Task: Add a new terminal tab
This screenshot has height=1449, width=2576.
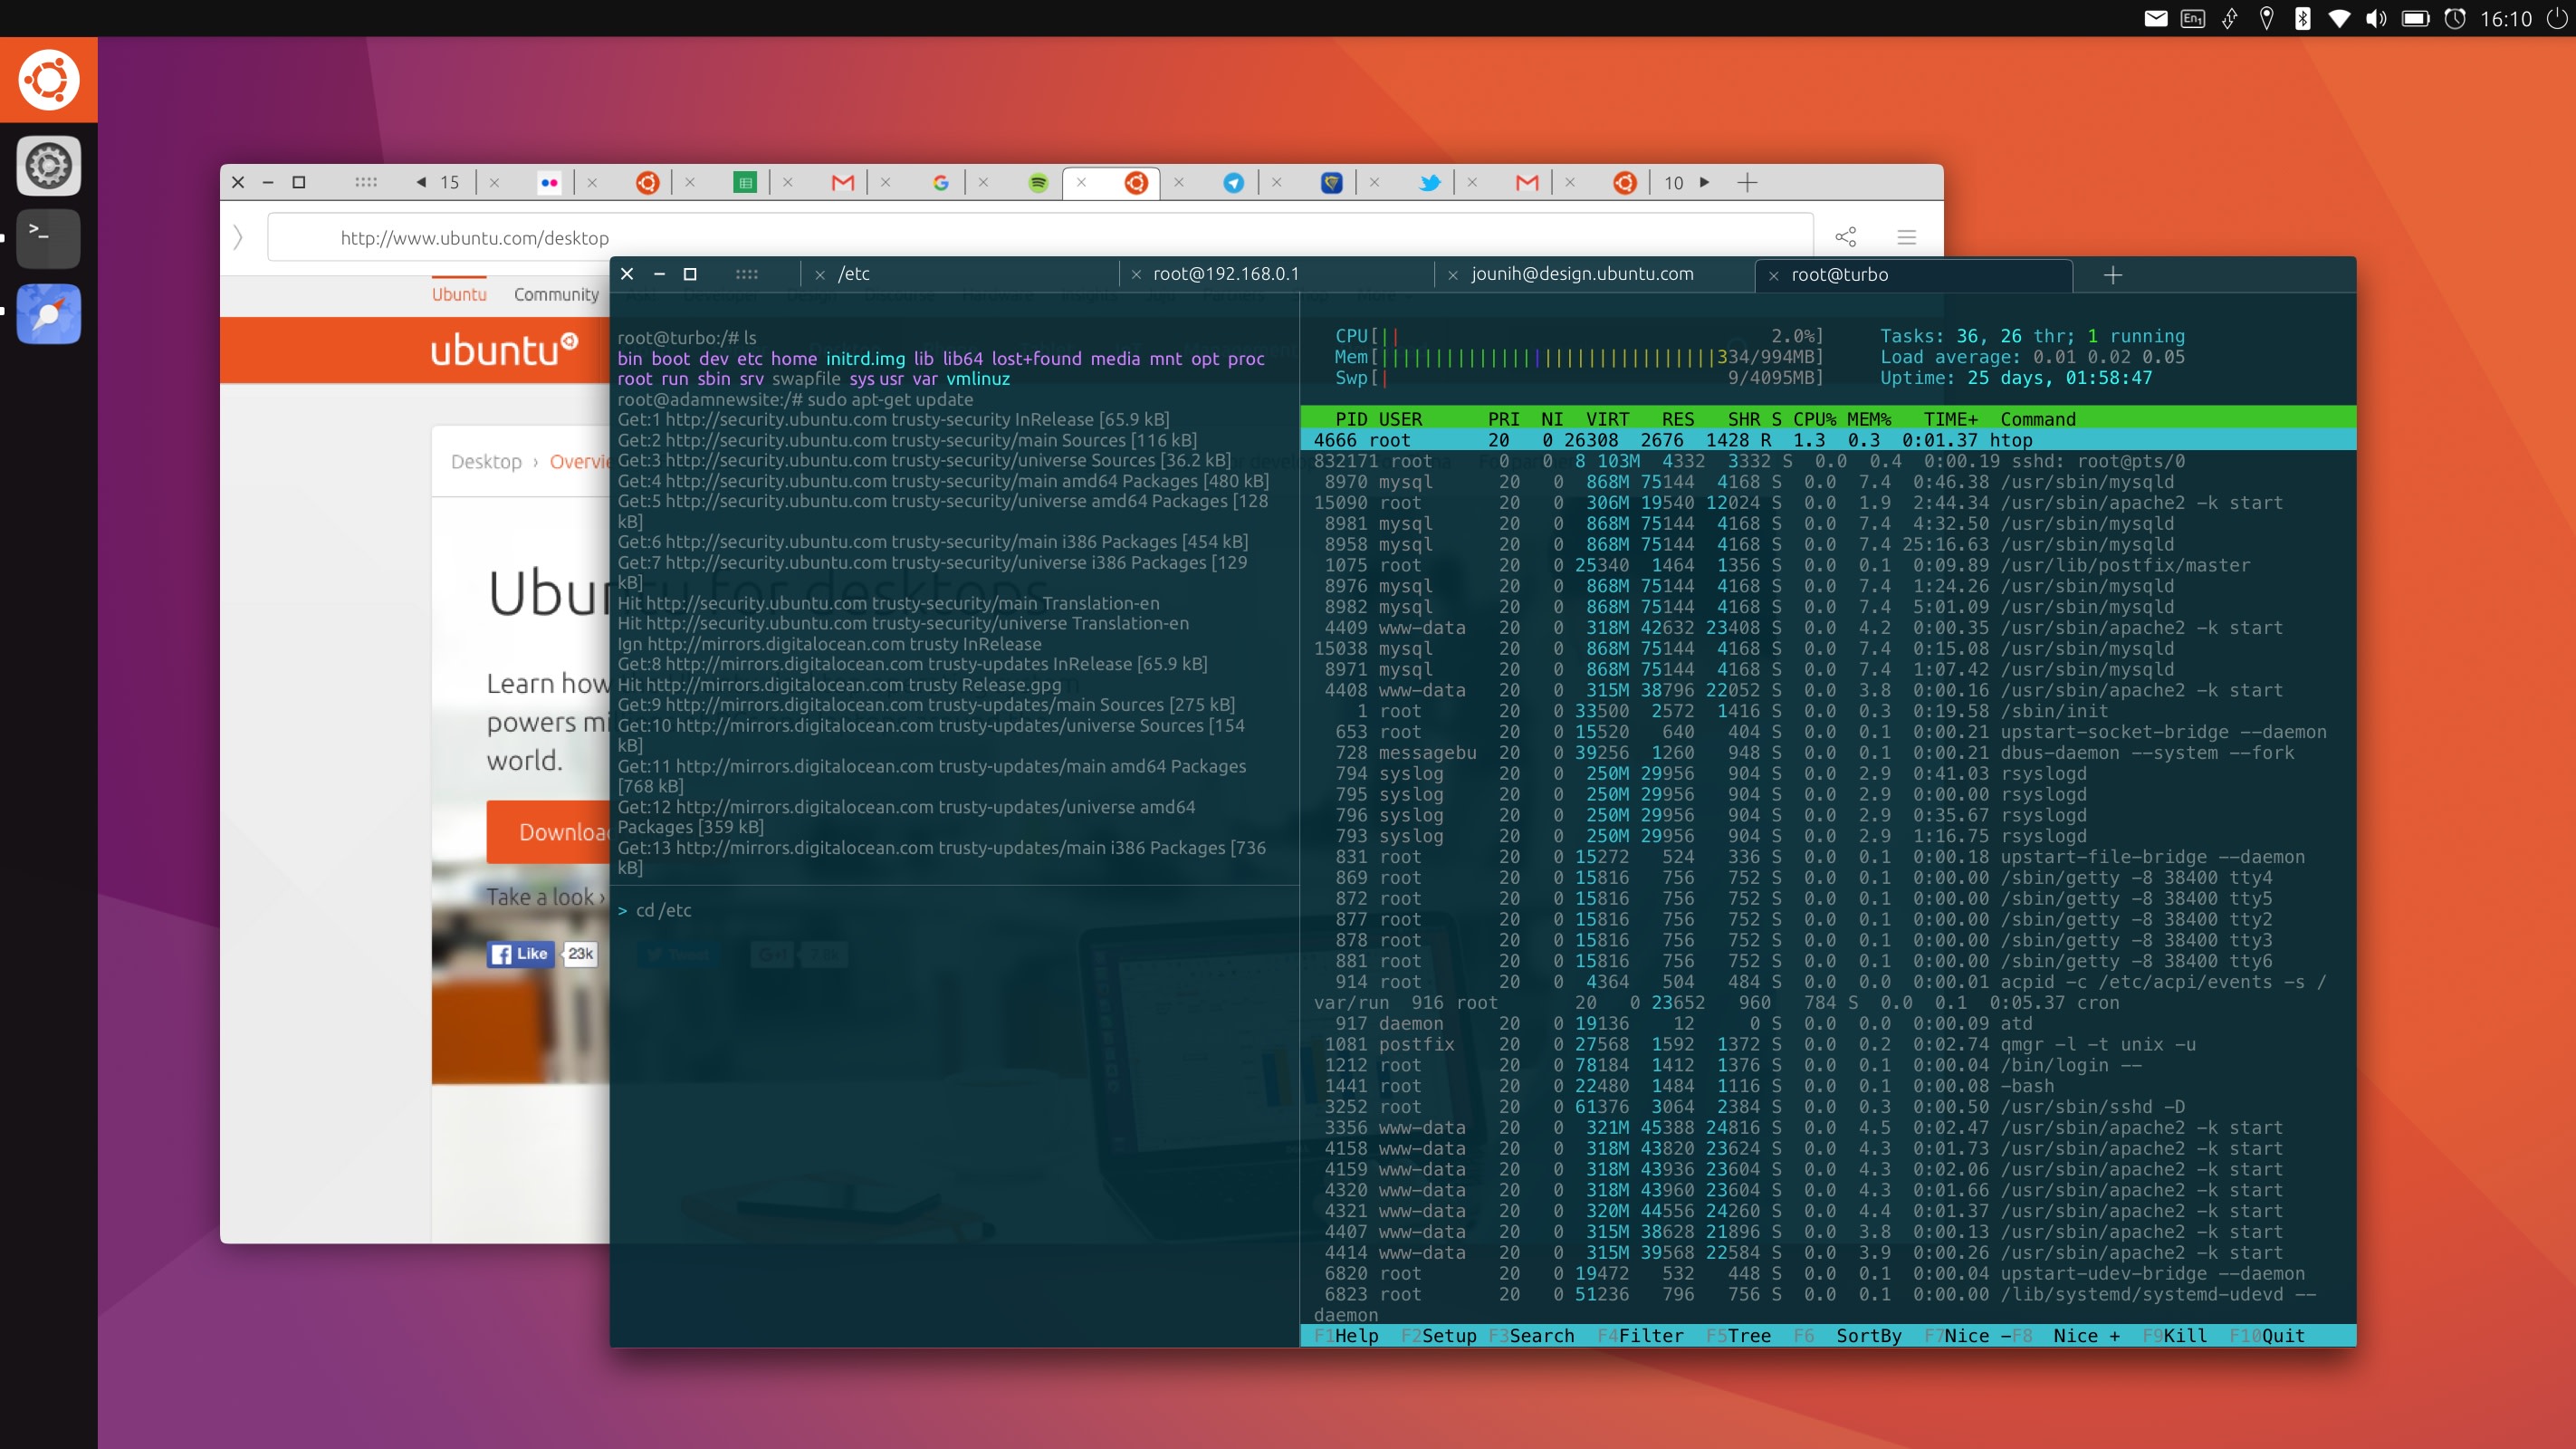Action: (x=2112, y=275)
